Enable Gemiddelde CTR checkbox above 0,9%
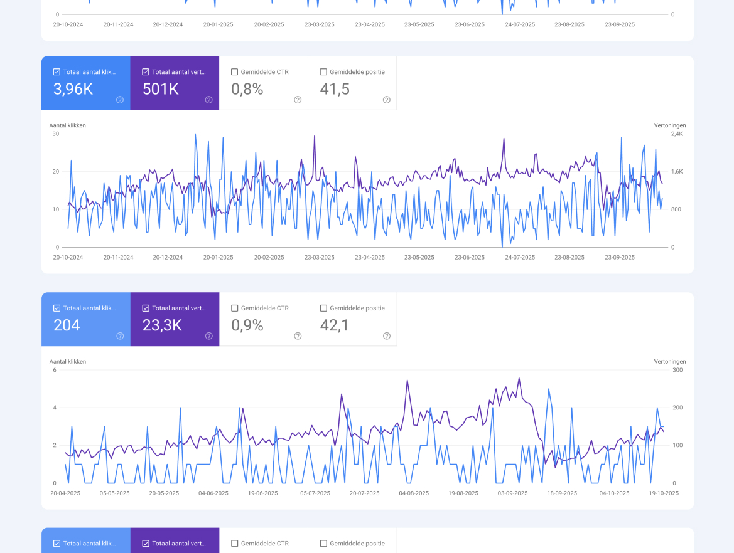The width and height of the screenshot is (734, 553). tap(235, 308)
